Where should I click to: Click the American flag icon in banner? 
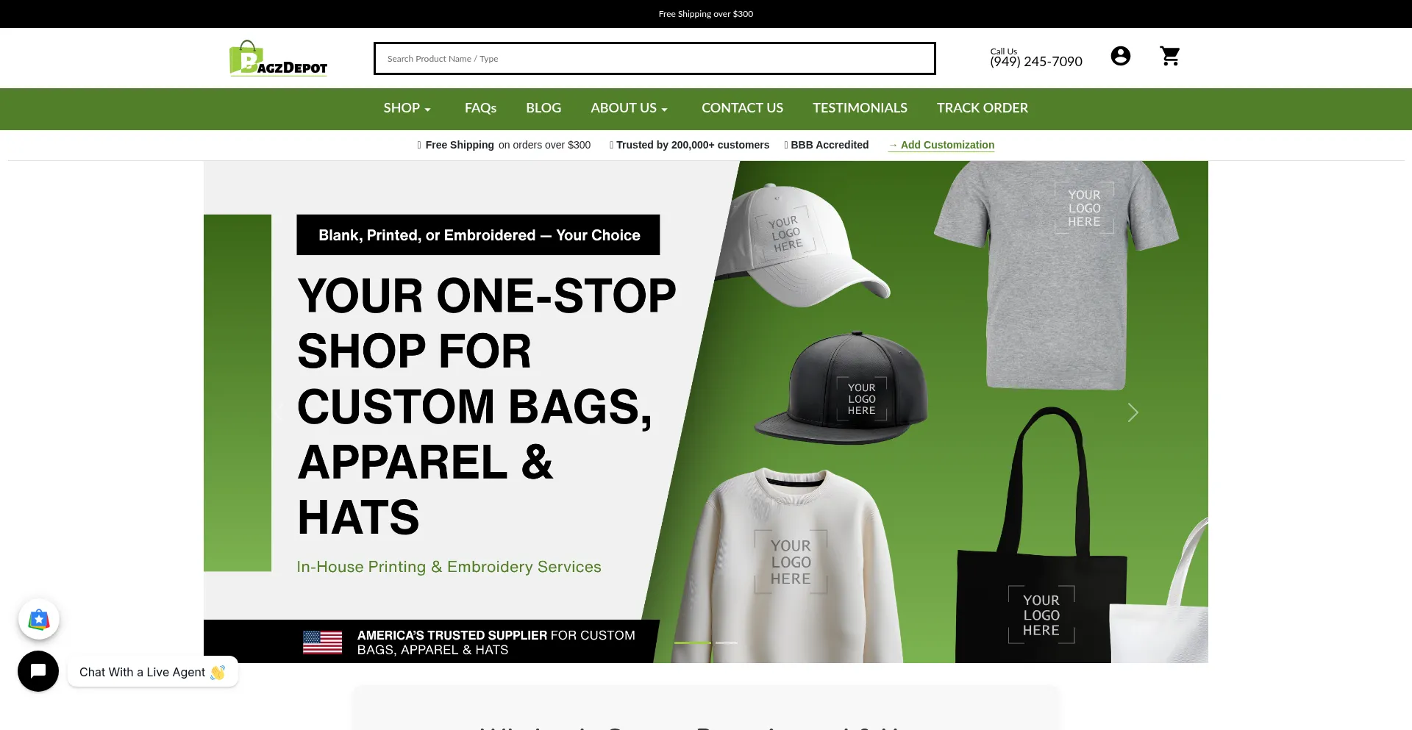coord(322,642)
